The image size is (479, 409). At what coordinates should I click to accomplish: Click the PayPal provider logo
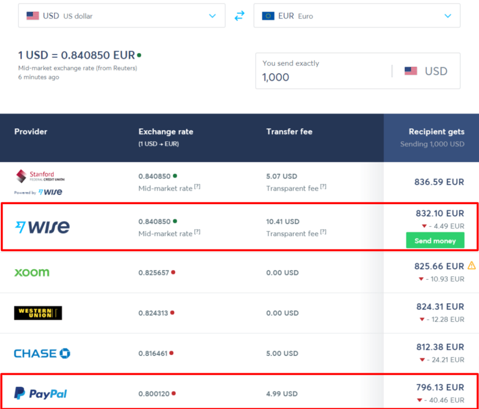click(x=41, y=394)
